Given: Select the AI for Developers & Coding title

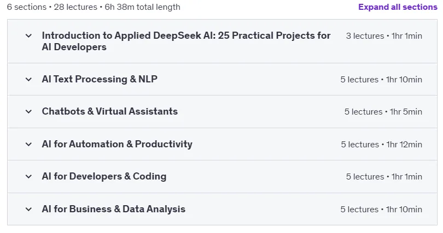Looking at the screenshot, I should (x=104, y=176).
